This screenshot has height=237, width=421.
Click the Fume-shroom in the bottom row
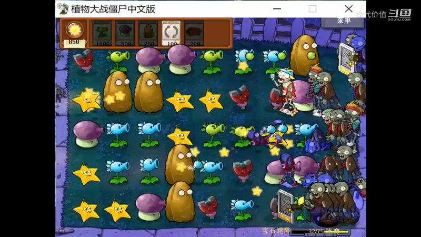tap(150, 206)
